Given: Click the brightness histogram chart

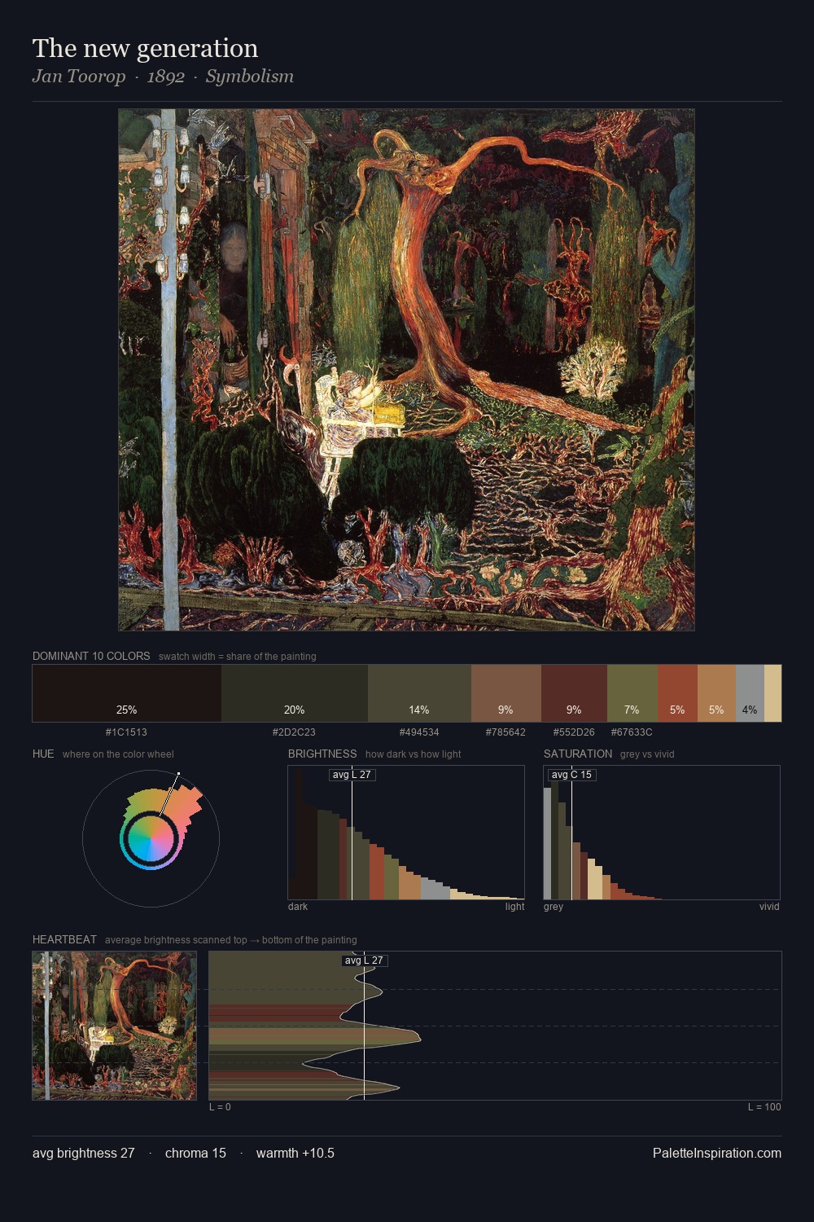Looking at the screenshot, I should click(406, 833).
